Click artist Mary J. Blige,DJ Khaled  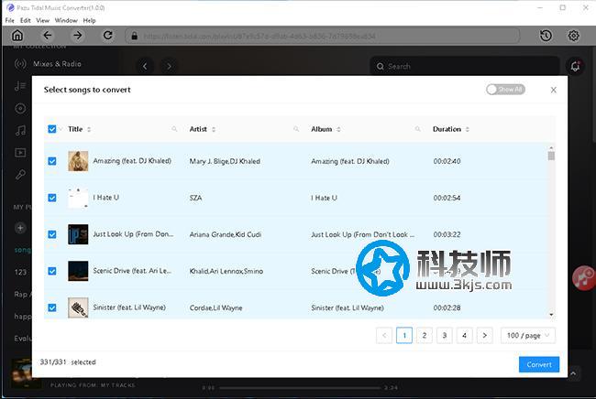225,162
